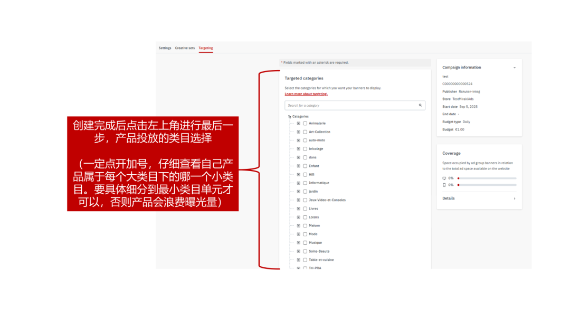Click the search magnifier icon in category search
570x320 pixels.
click(421, 105)
